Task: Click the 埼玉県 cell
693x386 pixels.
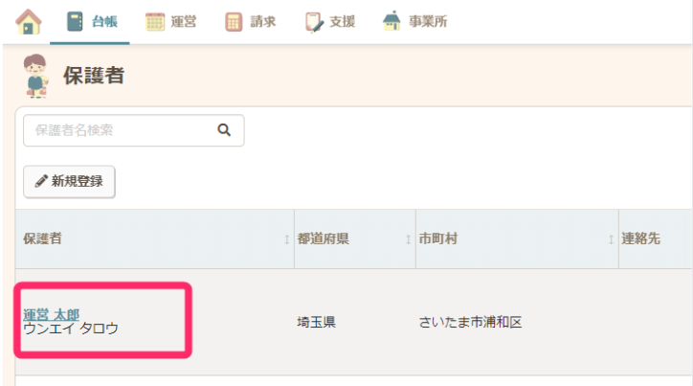Action: tap(317, 322)
